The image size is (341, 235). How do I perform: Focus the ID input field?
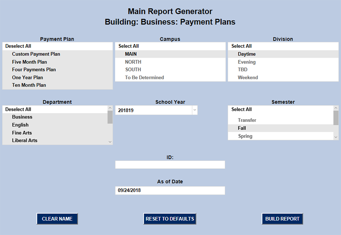170,165
